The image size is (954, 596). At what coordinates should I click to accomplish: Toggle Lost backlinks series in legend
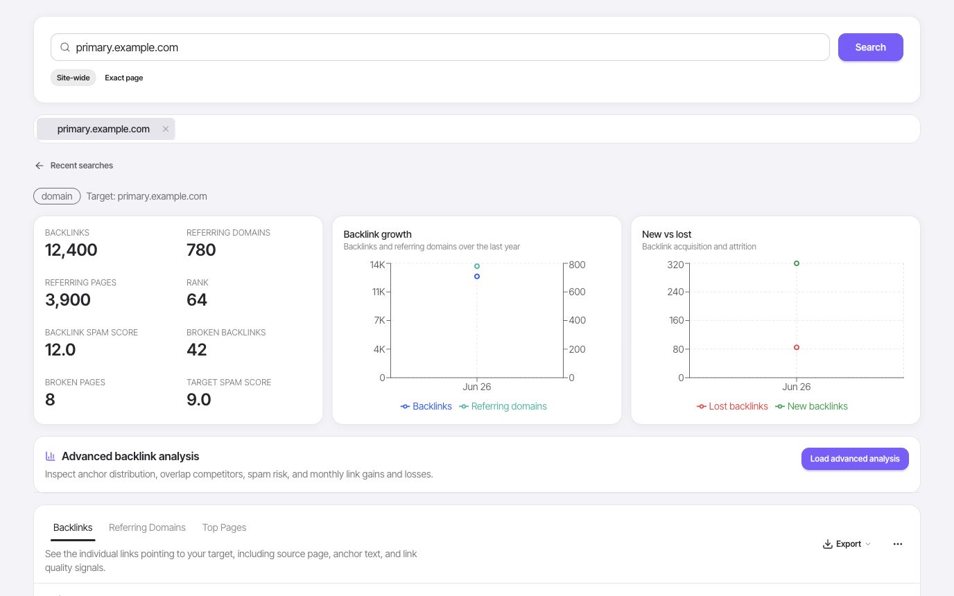tap(732, 406)
